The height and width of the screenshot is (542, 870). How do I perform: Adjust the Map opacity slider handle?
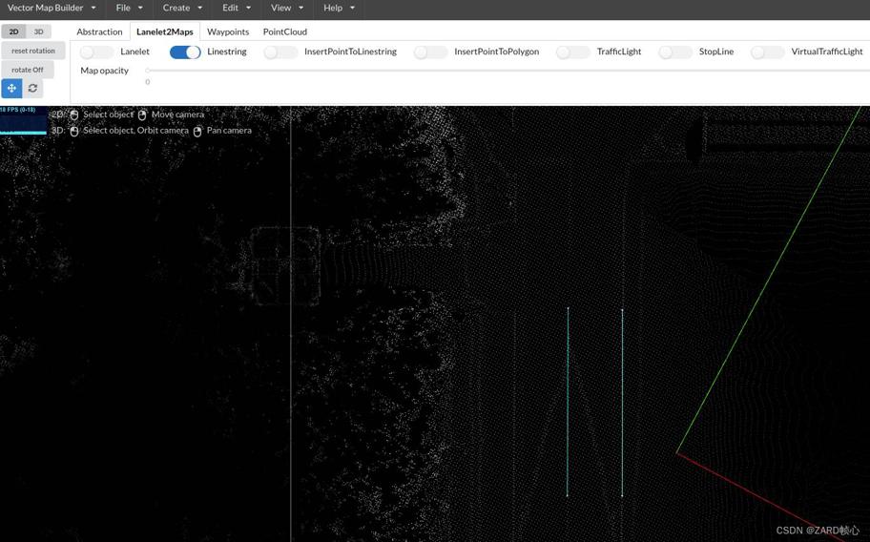[147, 71]
